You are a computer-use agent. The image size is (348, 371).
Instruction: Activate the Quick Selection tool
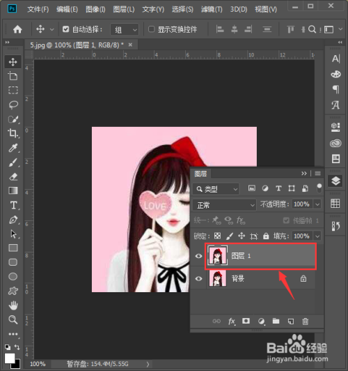[x=13, y=119]
